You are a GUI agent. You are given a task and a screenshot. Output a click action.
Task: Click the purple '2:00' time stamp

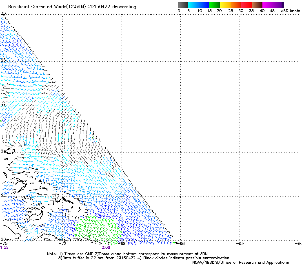[106, 247]
